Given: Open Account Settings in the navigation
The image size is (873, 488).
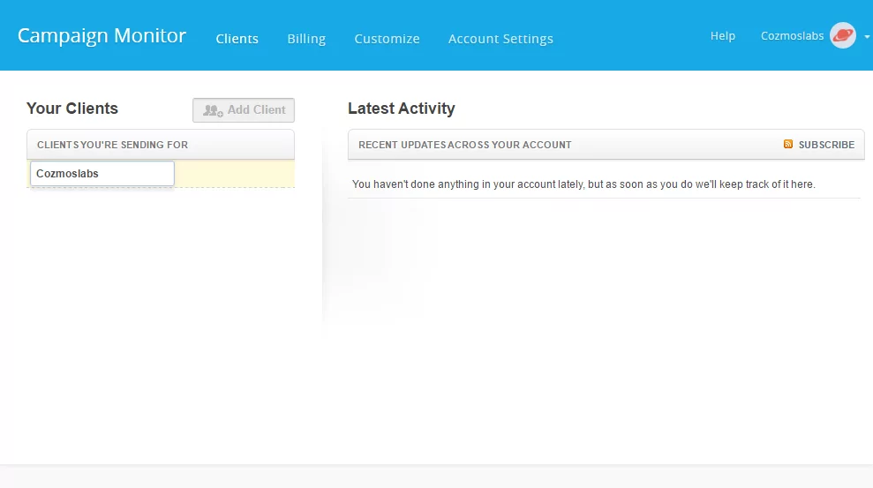Looking at the screenshot, I should 500,39.
